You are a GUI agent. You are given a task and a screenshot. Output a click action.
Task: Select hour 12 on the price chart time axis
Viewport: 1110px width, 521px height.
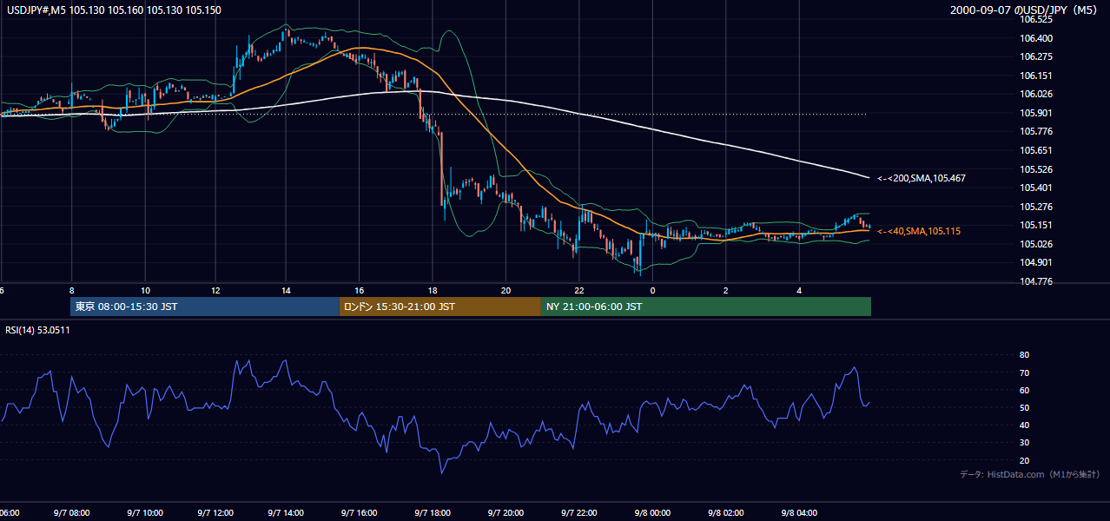point(215,291)
